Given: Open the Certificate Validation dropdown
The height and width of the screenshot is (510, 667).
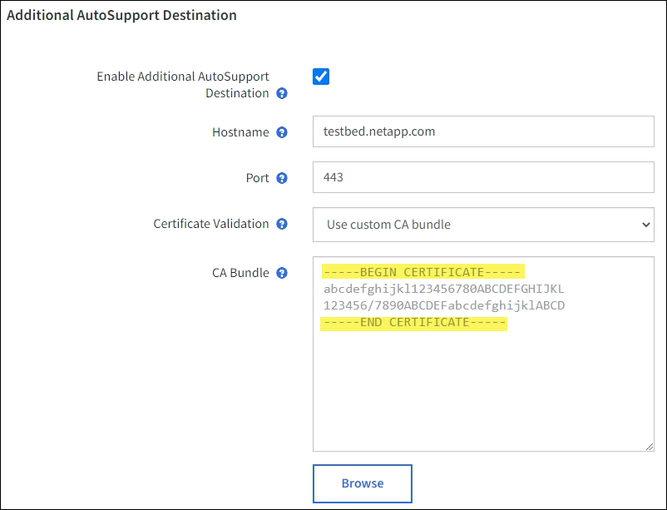Looking at the screenshot, I should tap(483, 224).
